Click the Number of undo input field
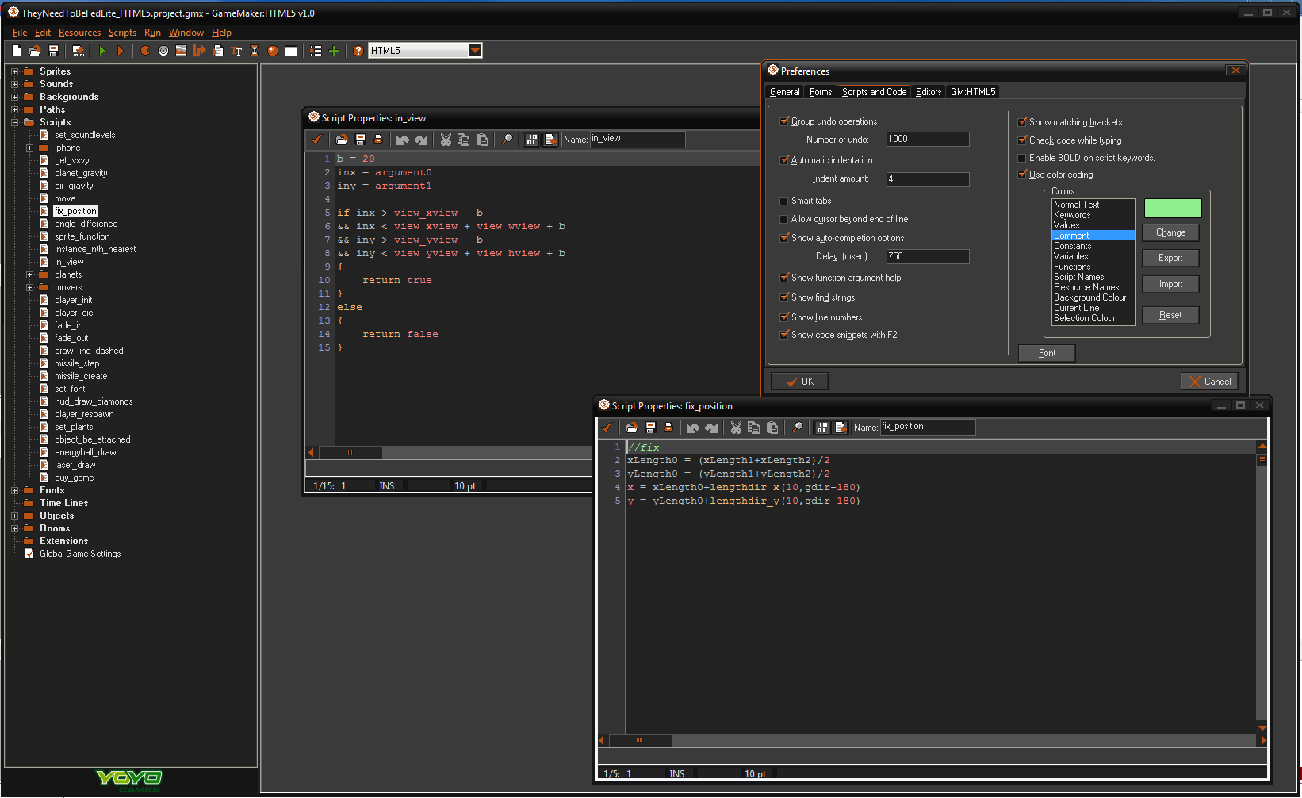1302x798 pixels. [x=927, y=139]
